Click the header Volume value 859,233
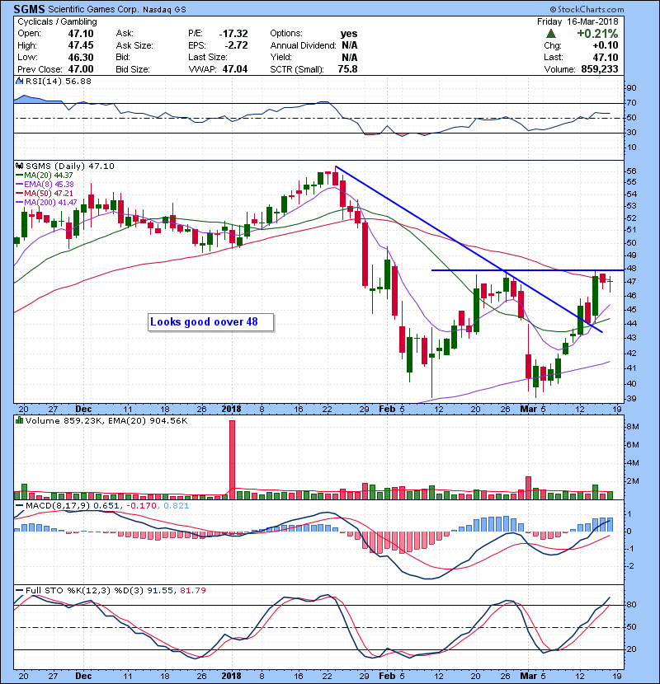Image resolution: width=660 pixels, height=684 pixels. click(600, 69)
